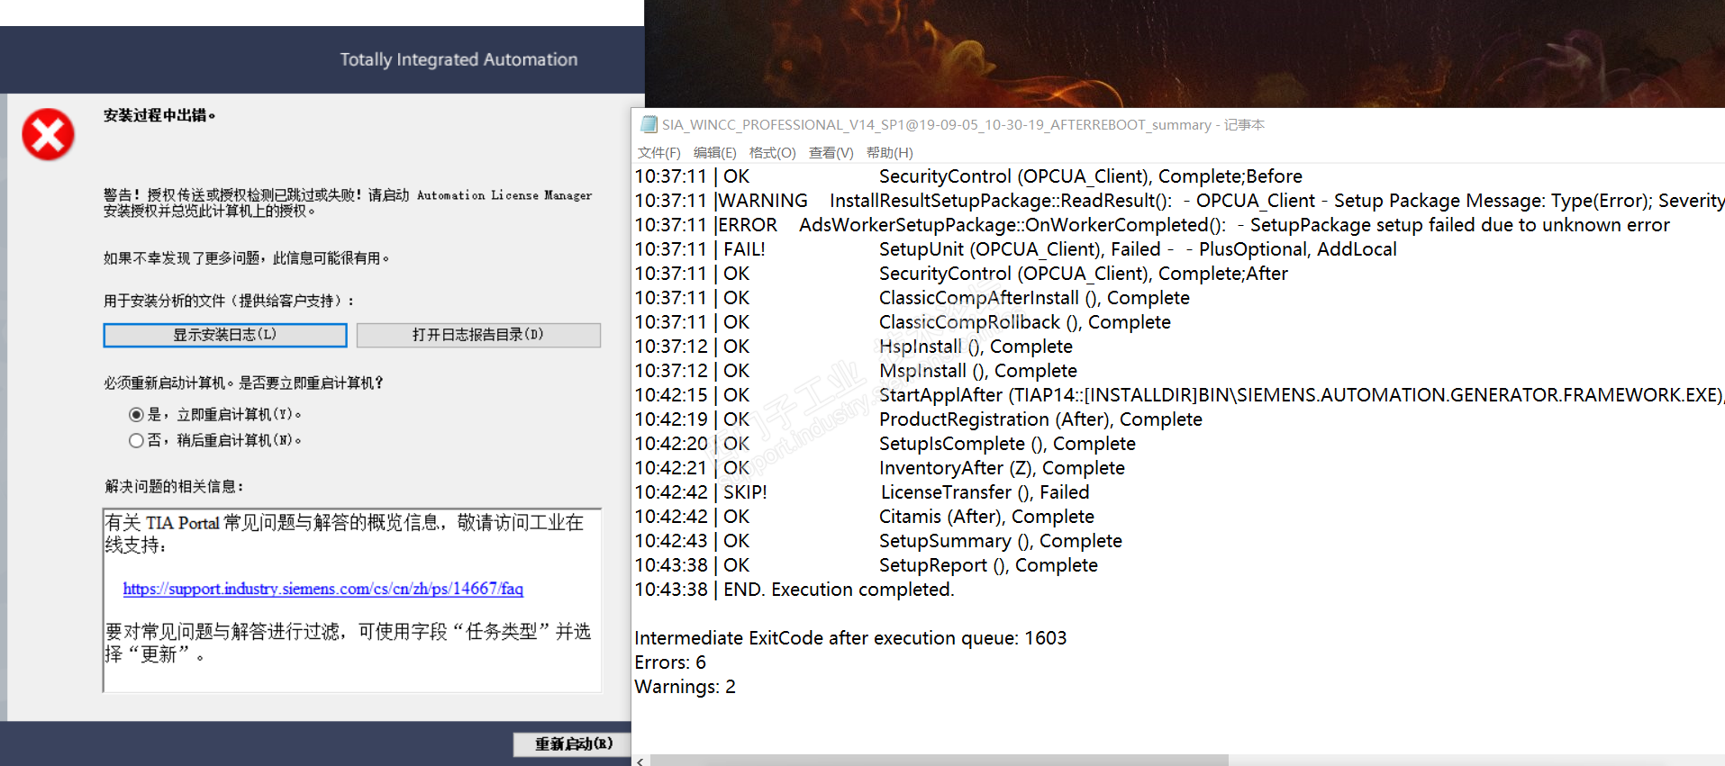Select 是，立即重启计算机(Y) radio button
Image resolution: width=1725 pixels, height=766 pixels.
[136, 415]
